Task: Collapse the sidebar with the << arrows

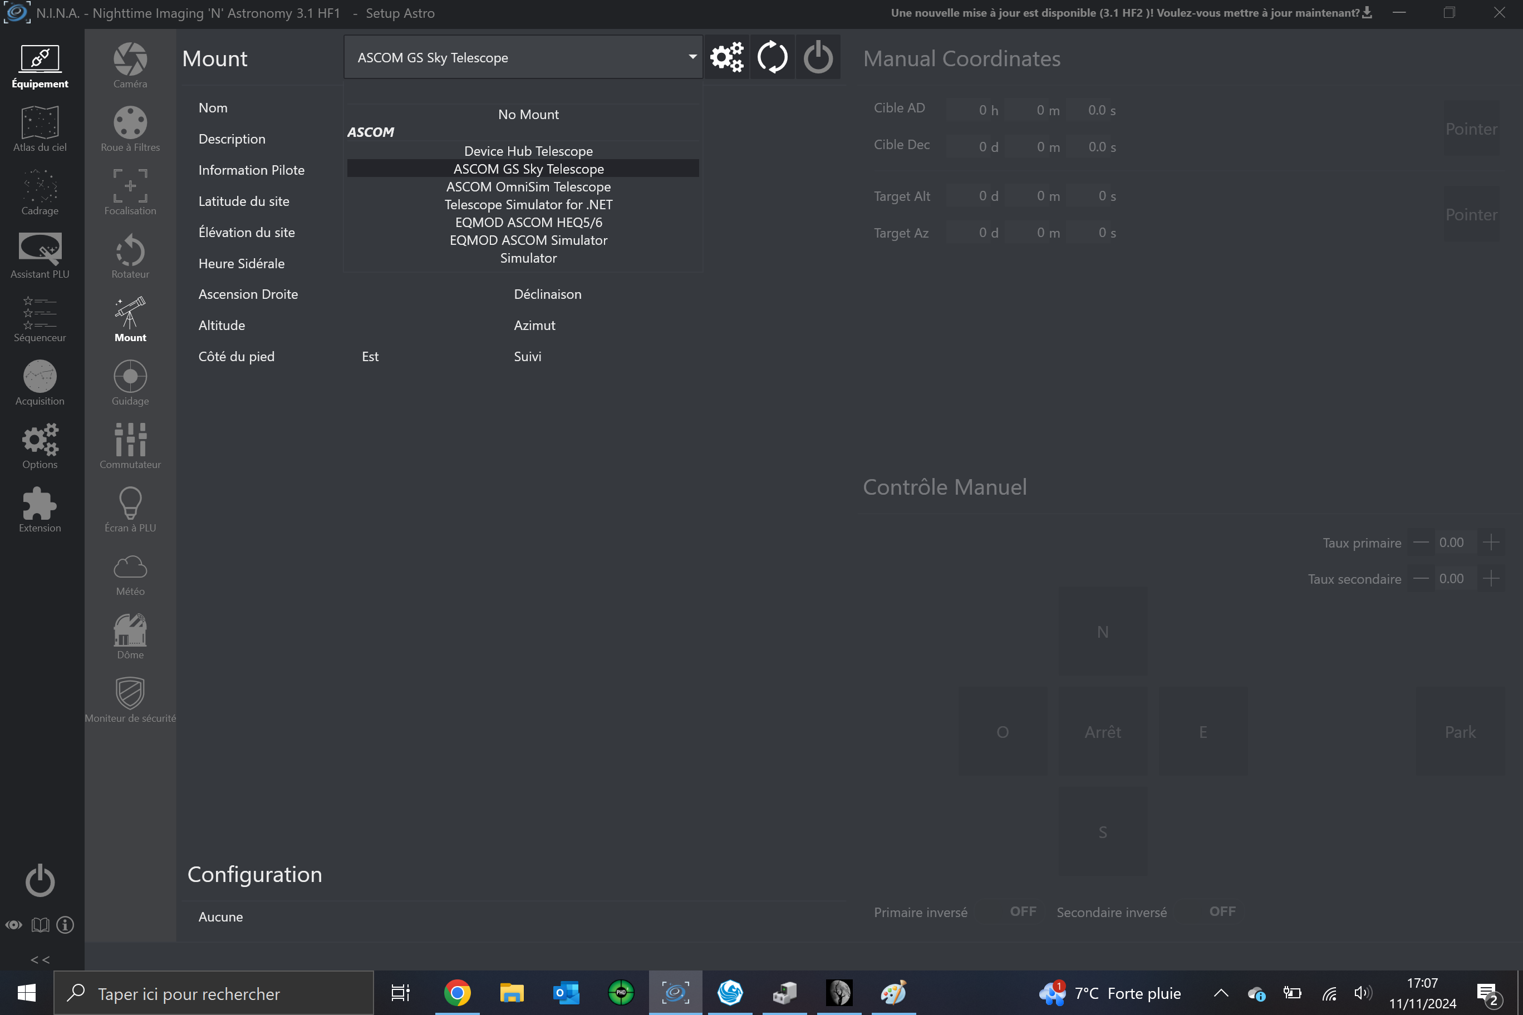Action: click(40, 959)
